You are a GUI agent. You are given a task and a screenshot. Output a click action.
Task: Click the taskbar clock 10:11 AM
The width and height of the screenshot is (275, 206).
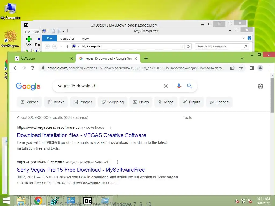click(x=263, y=201)
